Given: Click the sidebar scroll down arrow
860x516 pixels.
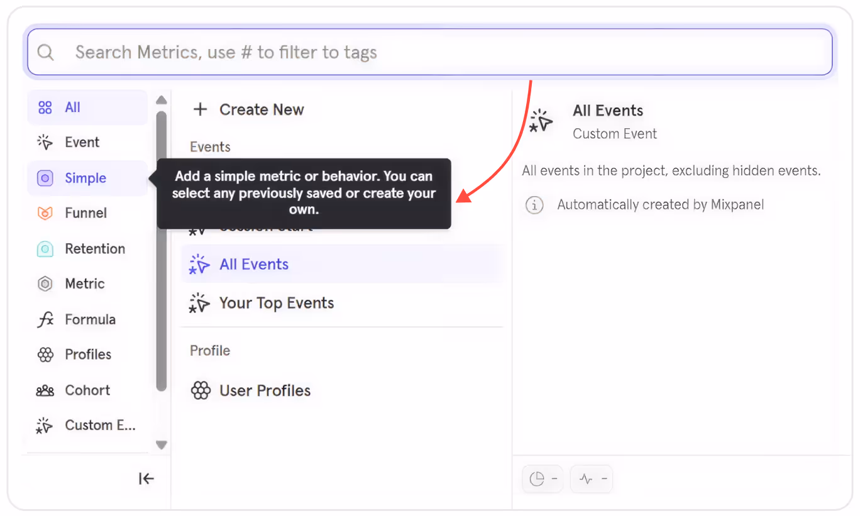Looking at the screenshot, I should click(x=162, y=445).
